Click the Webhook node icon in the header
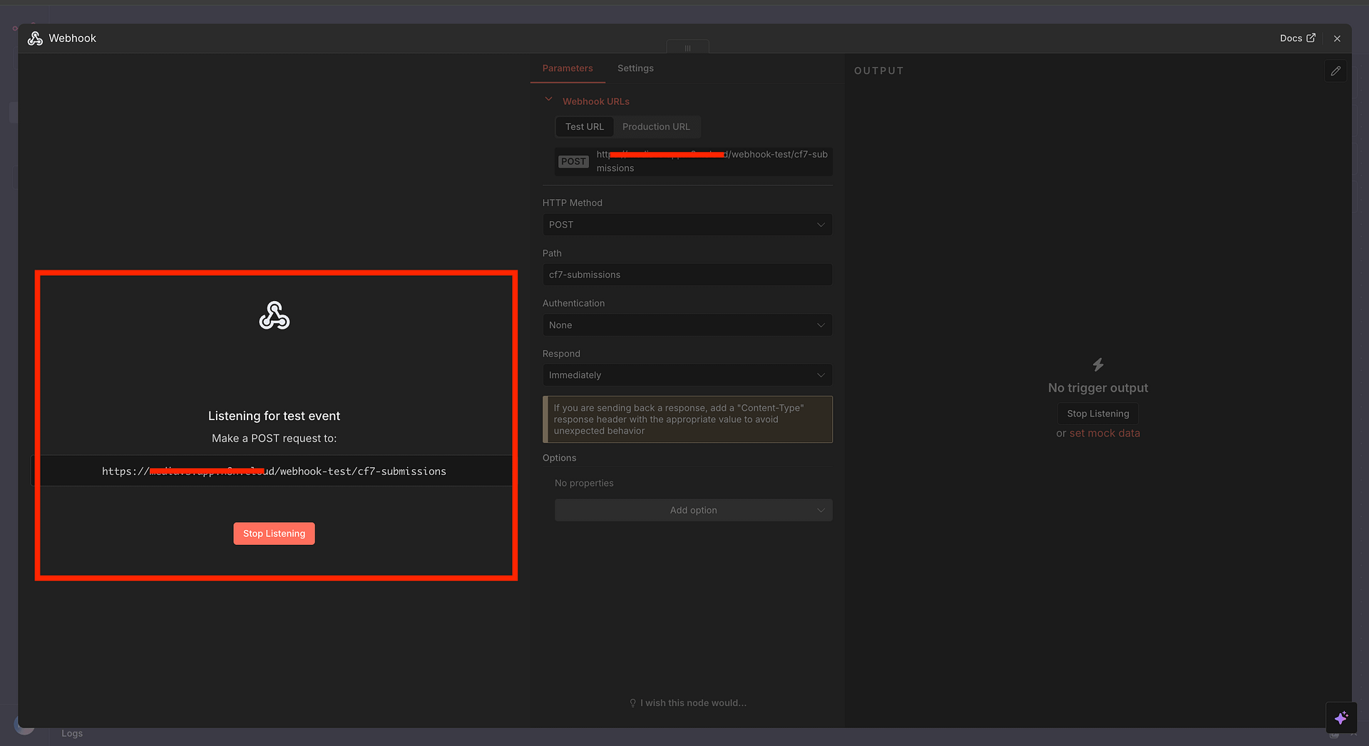 (35, 39)
